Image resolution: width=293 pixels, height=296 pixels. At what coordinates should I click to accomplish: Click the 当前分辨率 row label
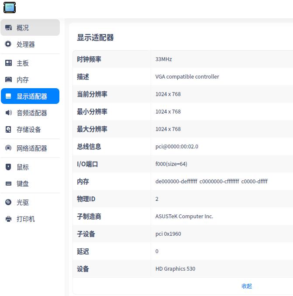[92, 94]
